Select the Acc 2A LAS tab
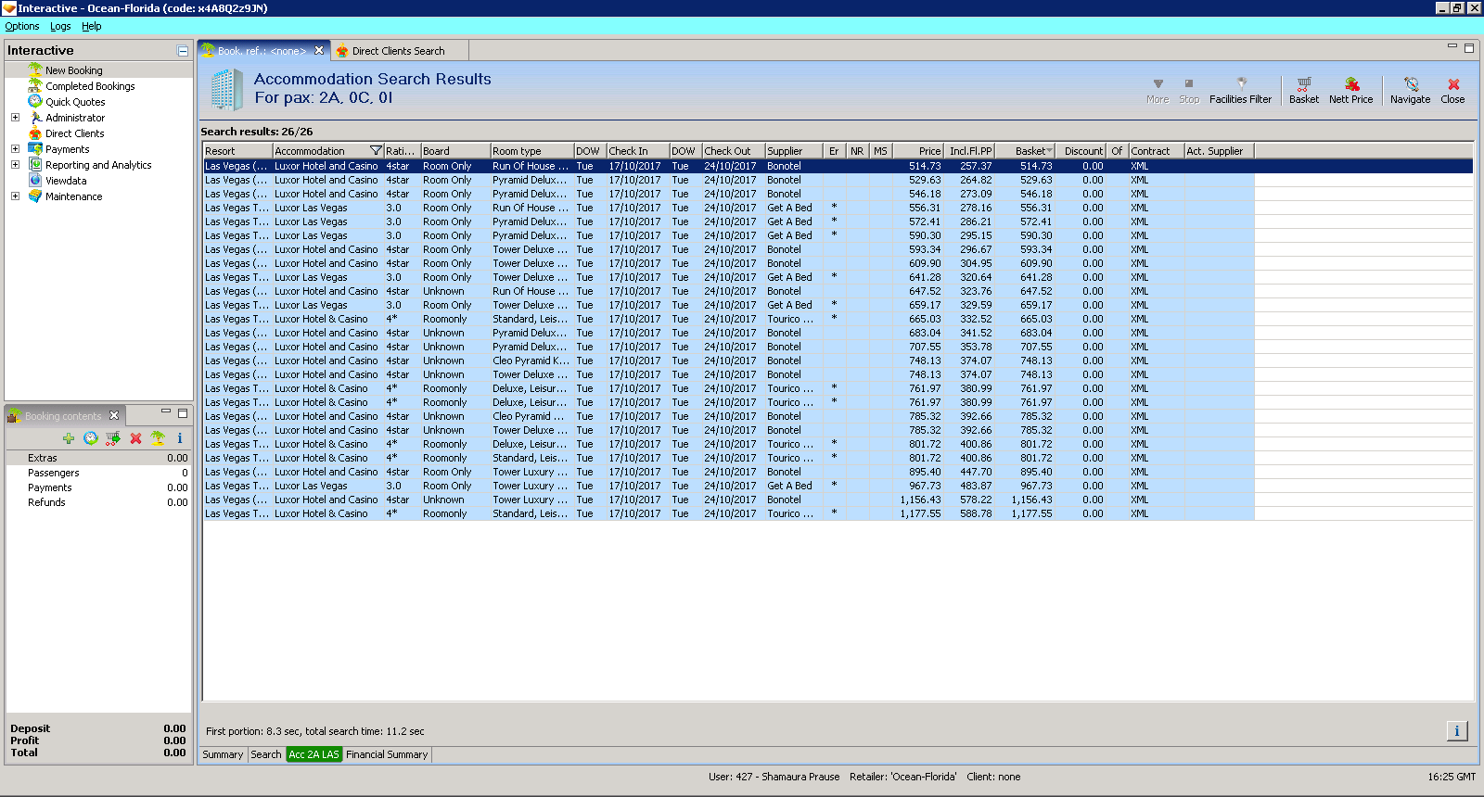Screen dimensions: 1484x797 (313, 754)
